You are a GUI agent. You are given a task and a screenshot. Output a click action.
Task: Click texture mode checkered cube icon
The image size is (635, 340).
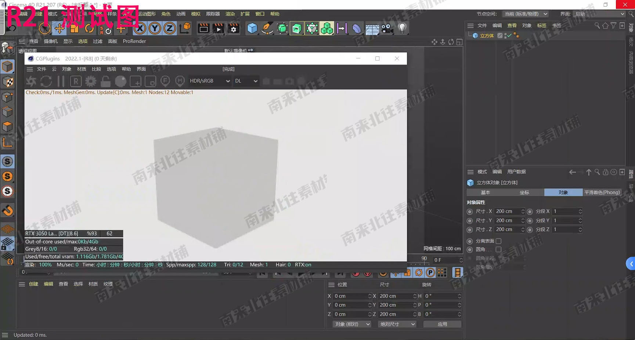[7, 82]
